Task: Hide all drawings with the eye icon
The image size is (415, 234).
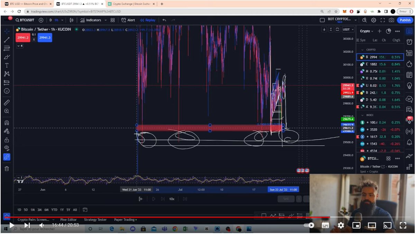Action: click(x=7, y=148)
